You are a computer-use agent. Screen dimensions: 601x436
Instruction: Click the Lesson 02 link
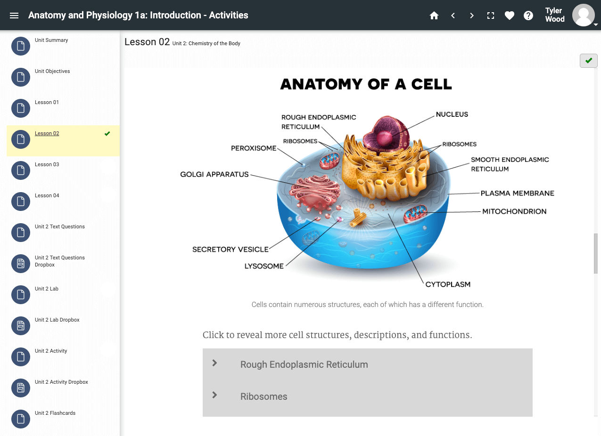pos(47,134)
